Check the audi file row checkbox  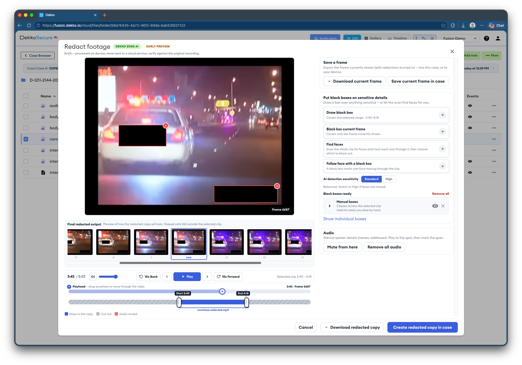(26, 106)
